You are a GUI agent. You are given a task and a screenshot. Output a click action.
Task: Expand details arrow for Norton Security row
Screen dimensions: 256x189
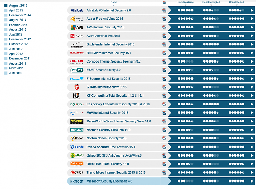[x=252, y=138]
